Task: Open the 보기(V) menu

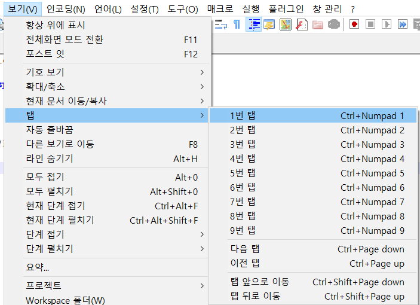Action: (23, 9)
